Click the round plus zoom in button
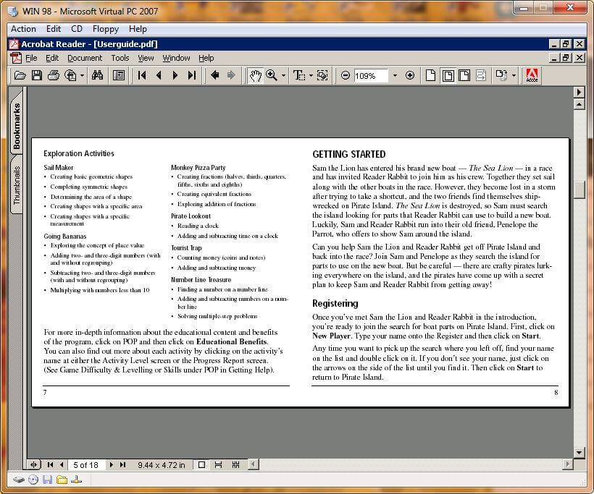 coord(410,75)
